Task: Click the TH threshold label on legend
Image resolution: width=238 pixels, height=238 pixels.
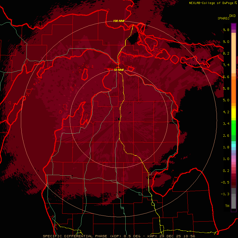Action: pos(227,206)
